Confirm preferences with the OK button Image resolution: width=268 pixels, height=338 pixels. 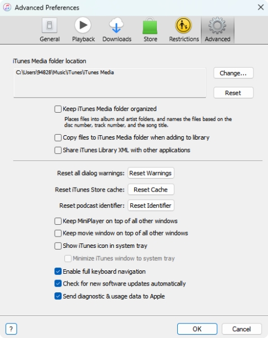pyautogui.click(x=197, y=329)
